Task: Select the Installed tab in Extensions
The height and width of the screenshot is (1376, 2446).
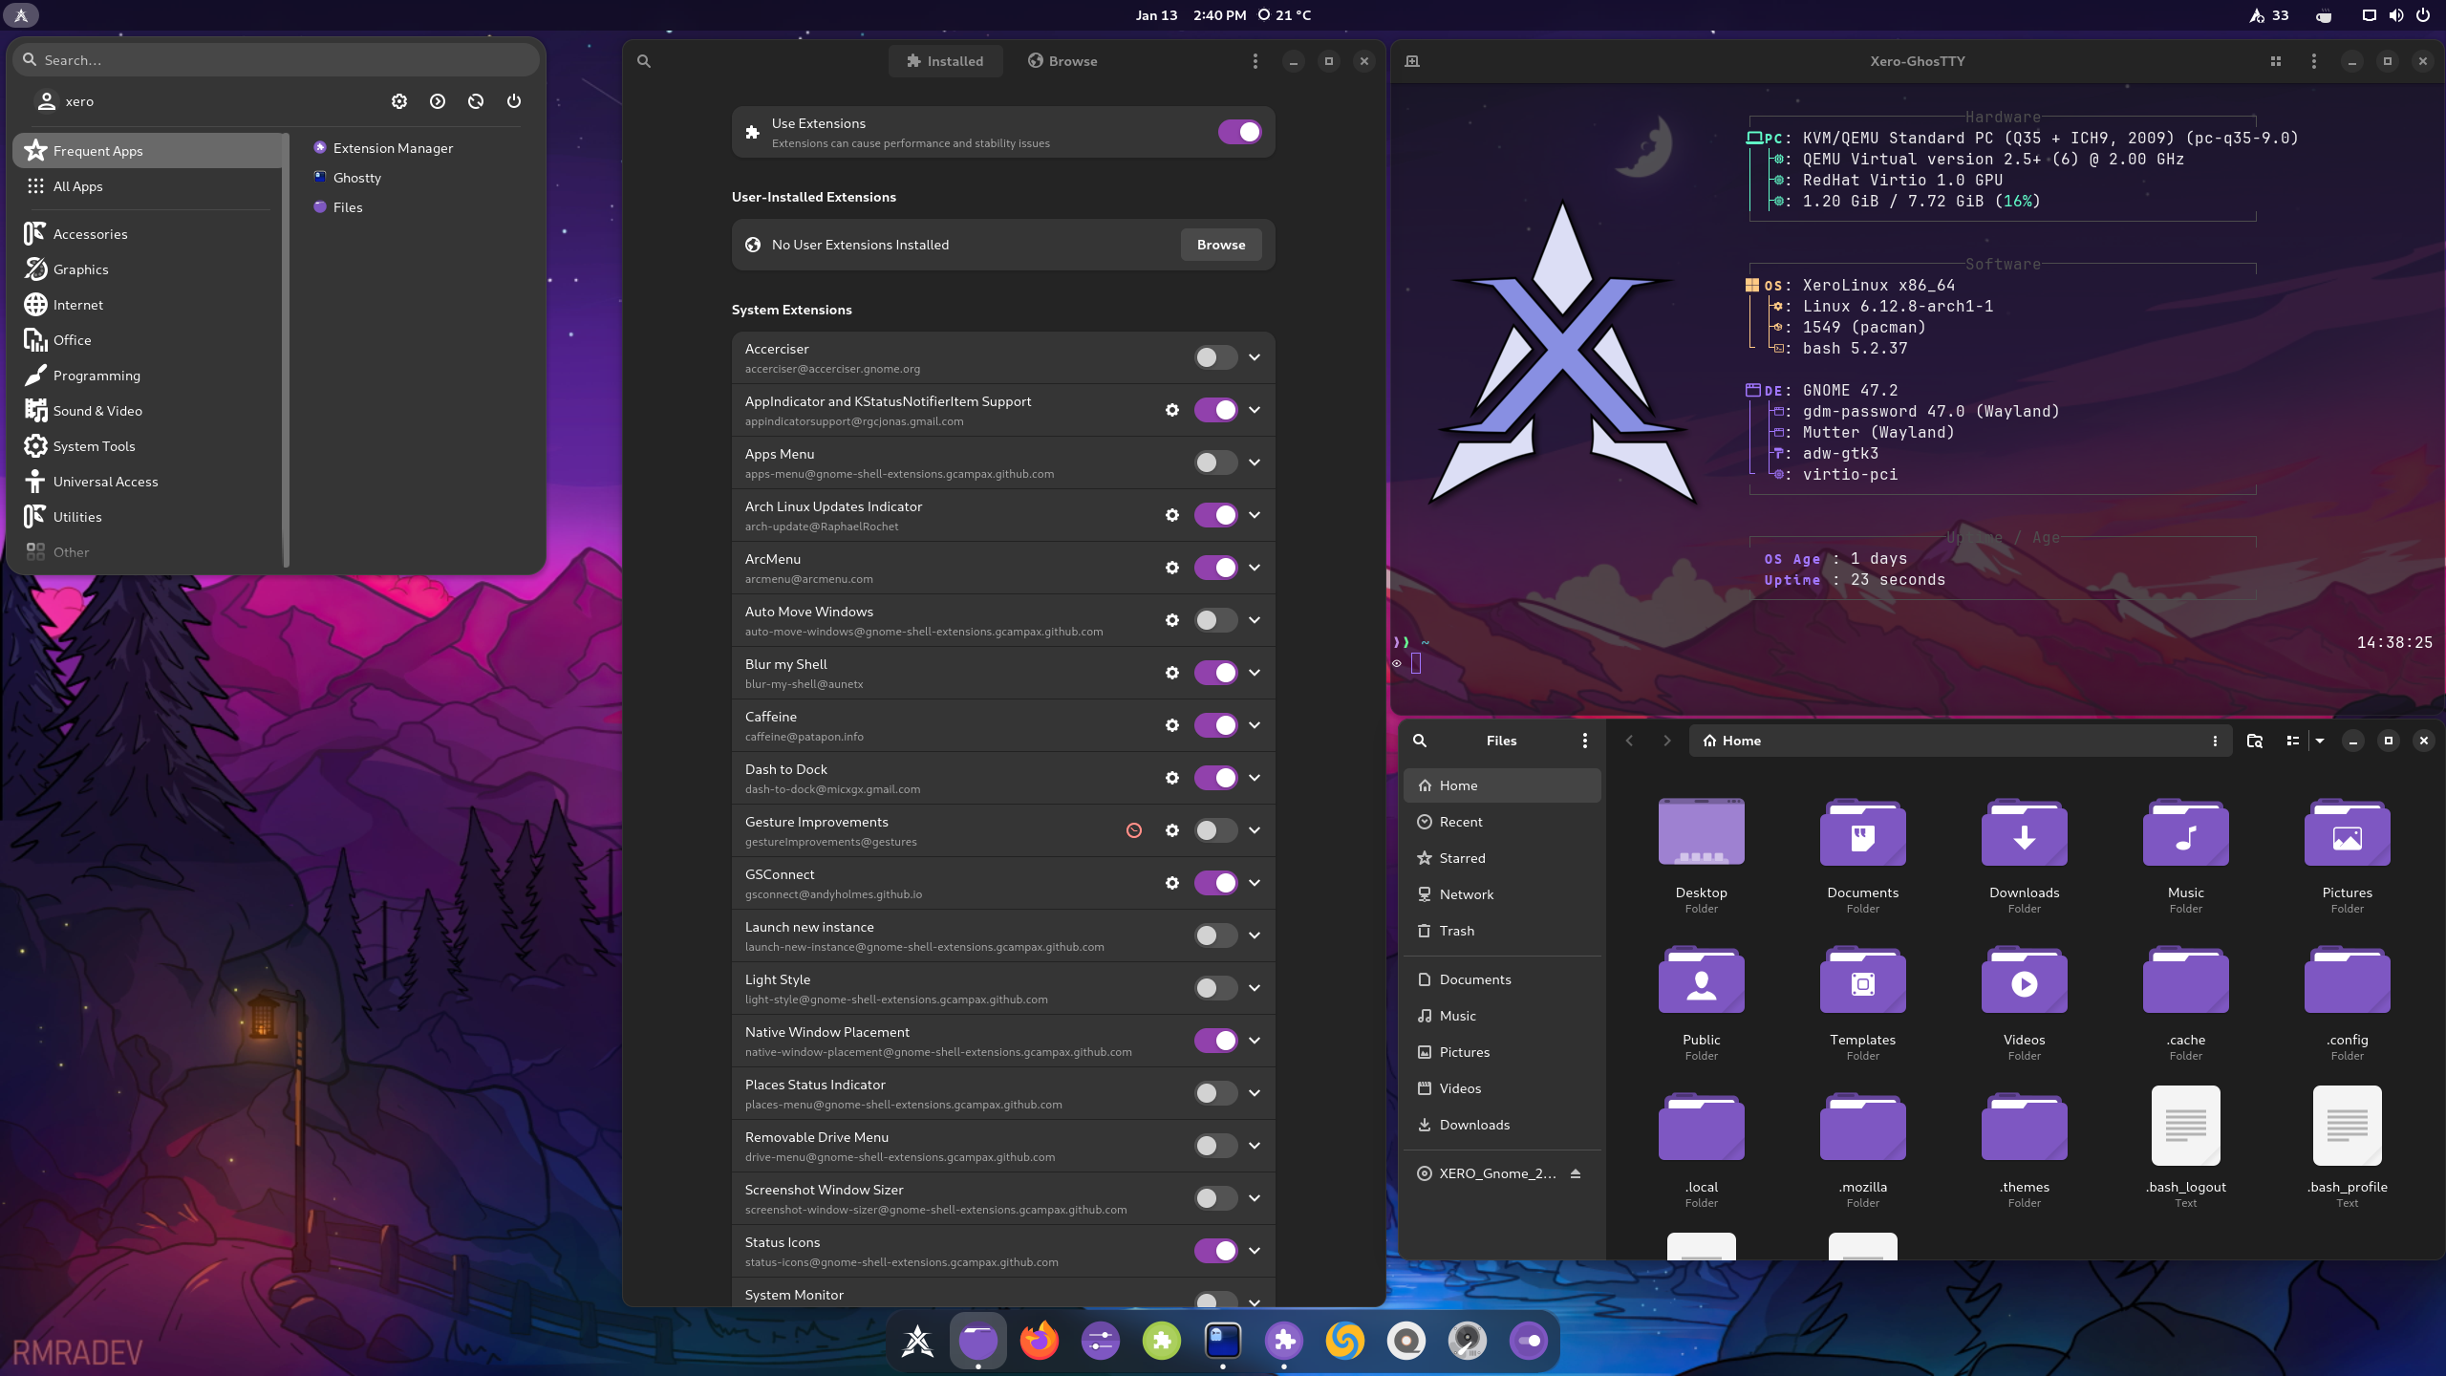Action: coord(942,60)
